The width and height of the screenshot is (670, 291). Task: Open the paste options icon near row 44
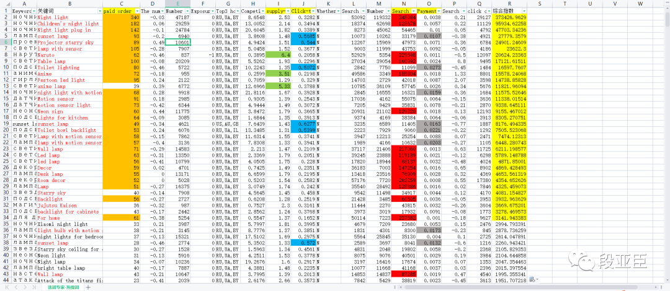pos(532,279)
